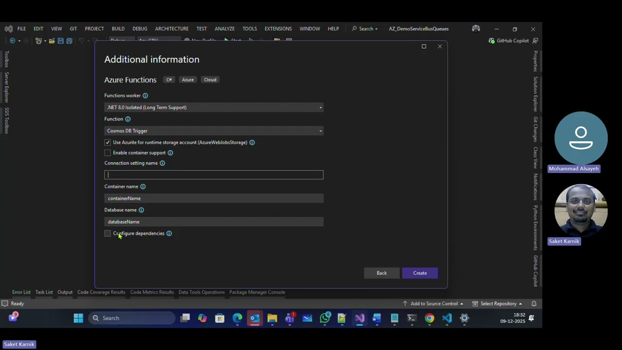This screenshot has height=350, width=622.
Task: Open Toolbox side tab
Action: 7,59
